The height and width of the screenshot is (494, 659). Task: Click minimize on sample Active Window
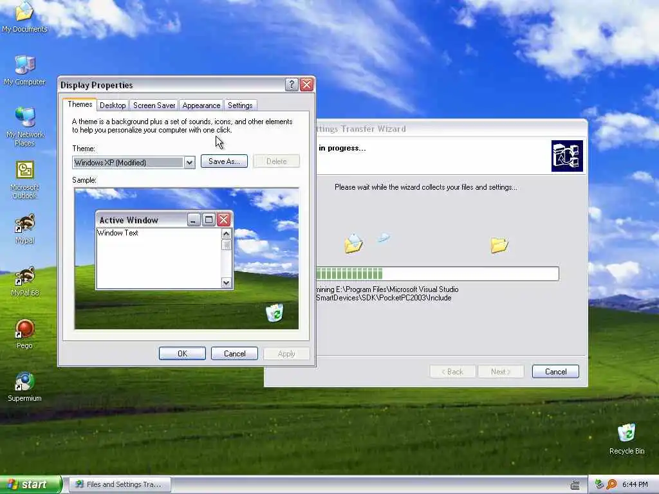(x=193, y=220)
